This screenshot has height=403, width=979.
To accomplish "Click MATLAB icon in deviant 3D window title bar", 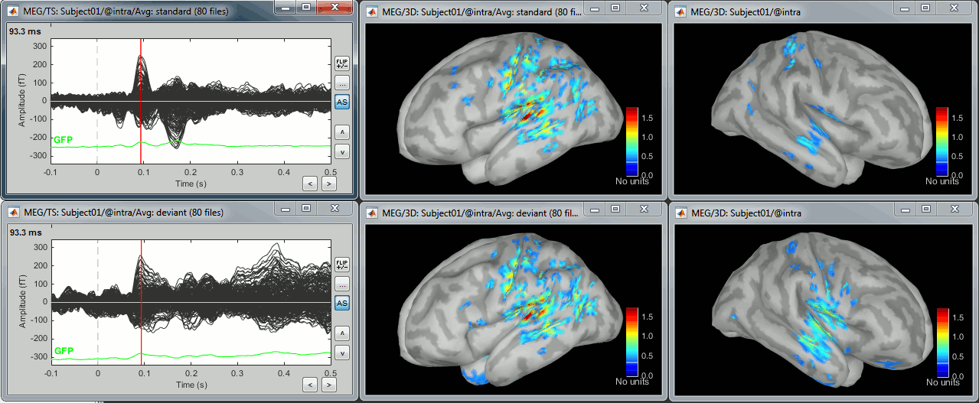I will [372, 213].
